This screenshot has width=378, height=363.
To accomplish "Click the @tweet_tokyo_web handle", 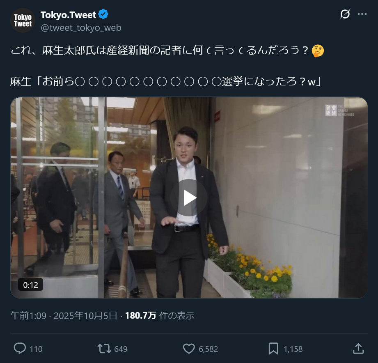I will pyautogui.click(x=81, y=28).
